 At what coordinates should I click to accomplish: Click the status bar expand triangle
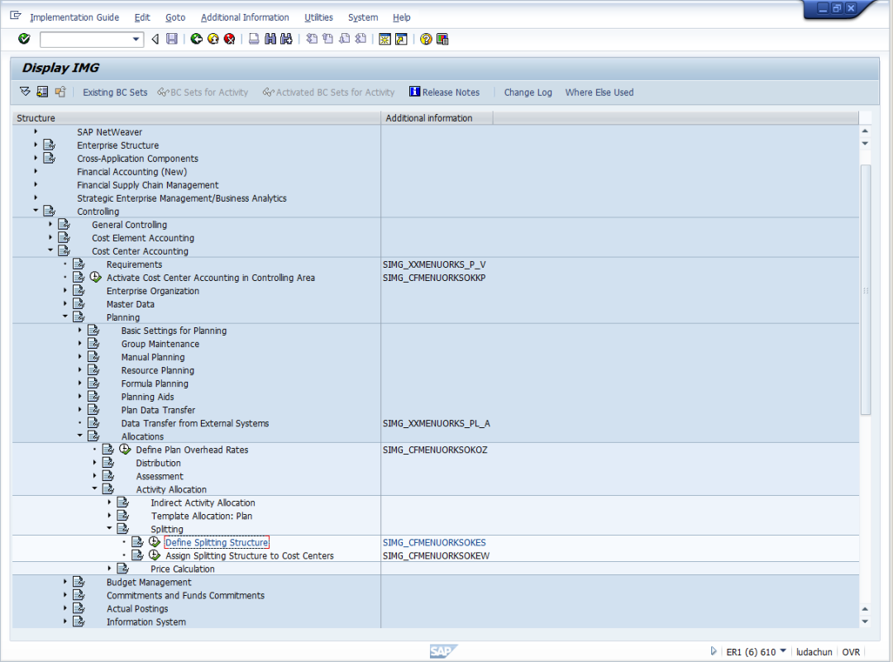tap(714, 650)
